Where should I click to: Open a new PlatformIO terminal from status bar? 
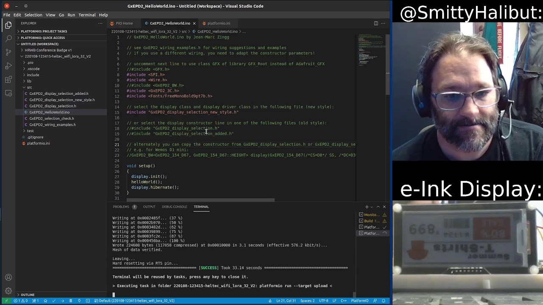[88, 301]
